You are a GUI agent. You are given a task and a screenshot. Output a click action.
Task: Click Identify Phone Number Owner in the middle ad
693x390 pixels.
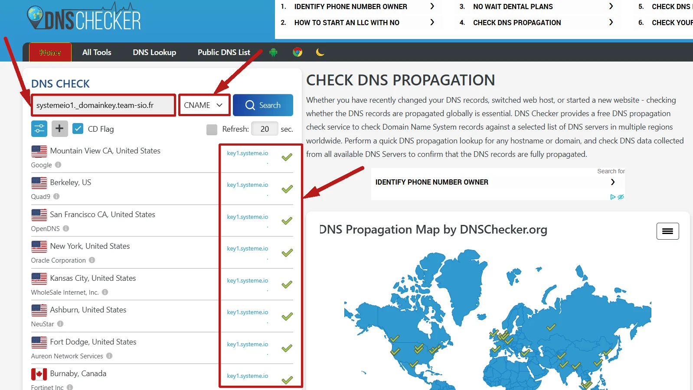tap(432, 182)
